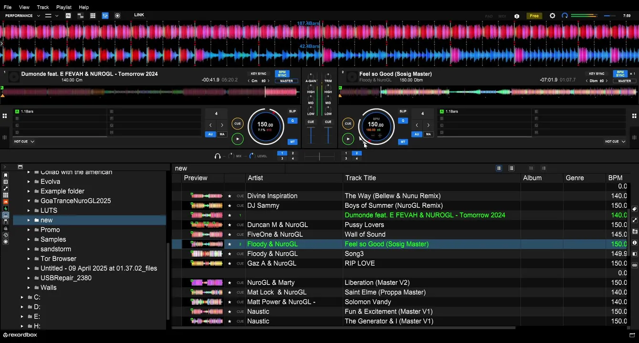Viewport: 639px width, 343px height.
Task: Open deck 2 HOT CUE dropdown
Action: [x=615, y=141]
